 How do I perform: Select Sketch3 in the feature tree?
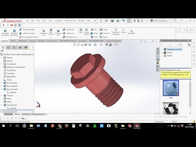pos(11,92)
